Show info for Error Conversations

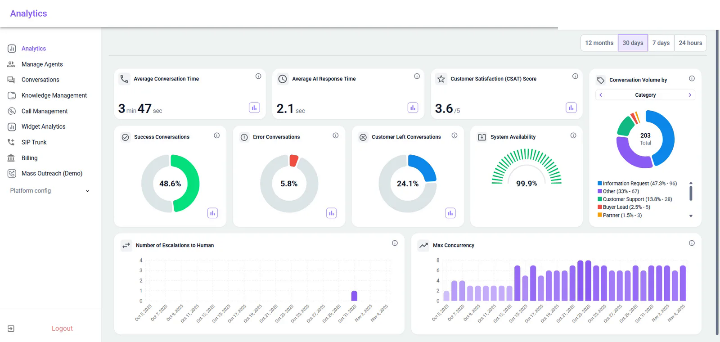[336, 135]
